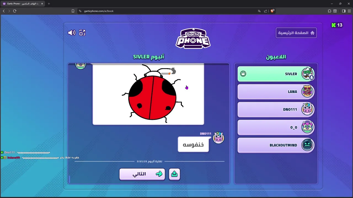Screen dimensions: 353x198
Task: Click SIVLER's avatar in the player list
Action: pyautogui.click(x=307, y=73)
